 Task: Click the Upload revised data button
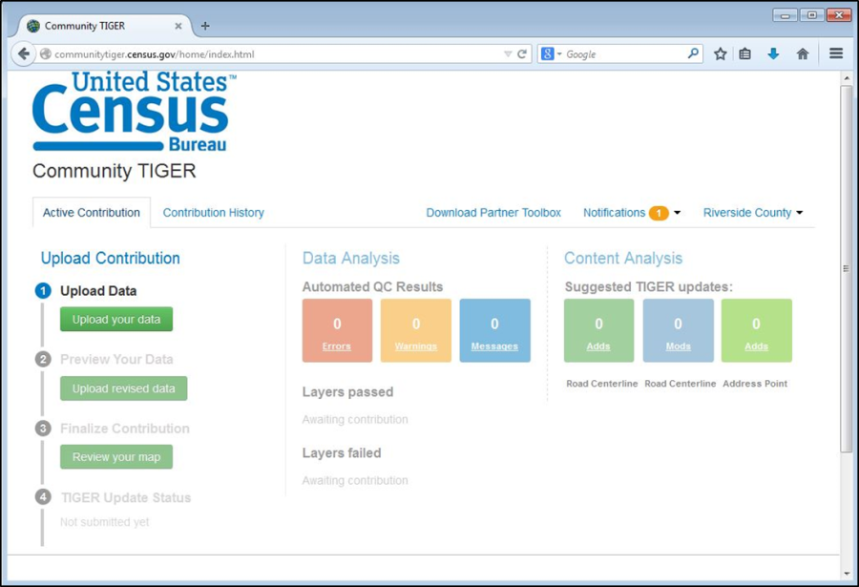coord(124,388)
